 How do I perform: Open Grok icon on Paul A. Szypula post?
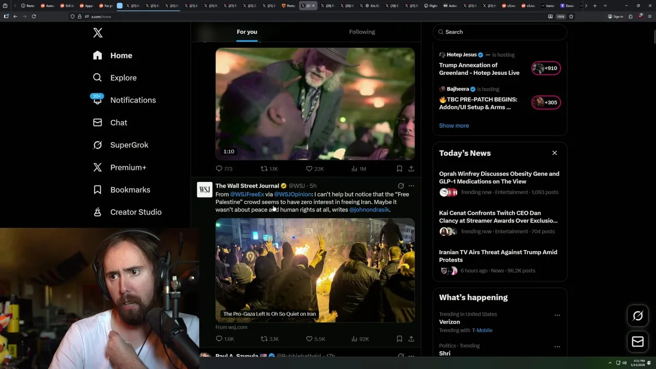(401, 356)
